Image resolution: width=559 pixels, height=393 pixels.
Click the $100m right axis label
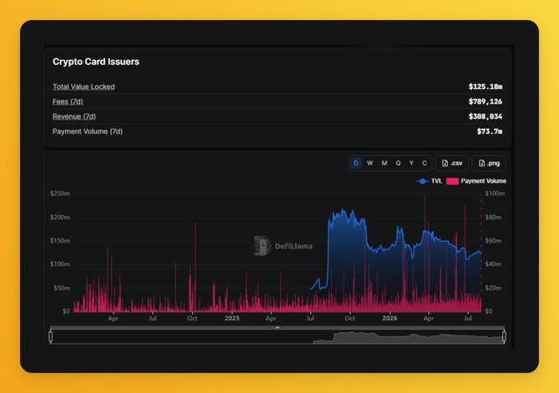495,194
